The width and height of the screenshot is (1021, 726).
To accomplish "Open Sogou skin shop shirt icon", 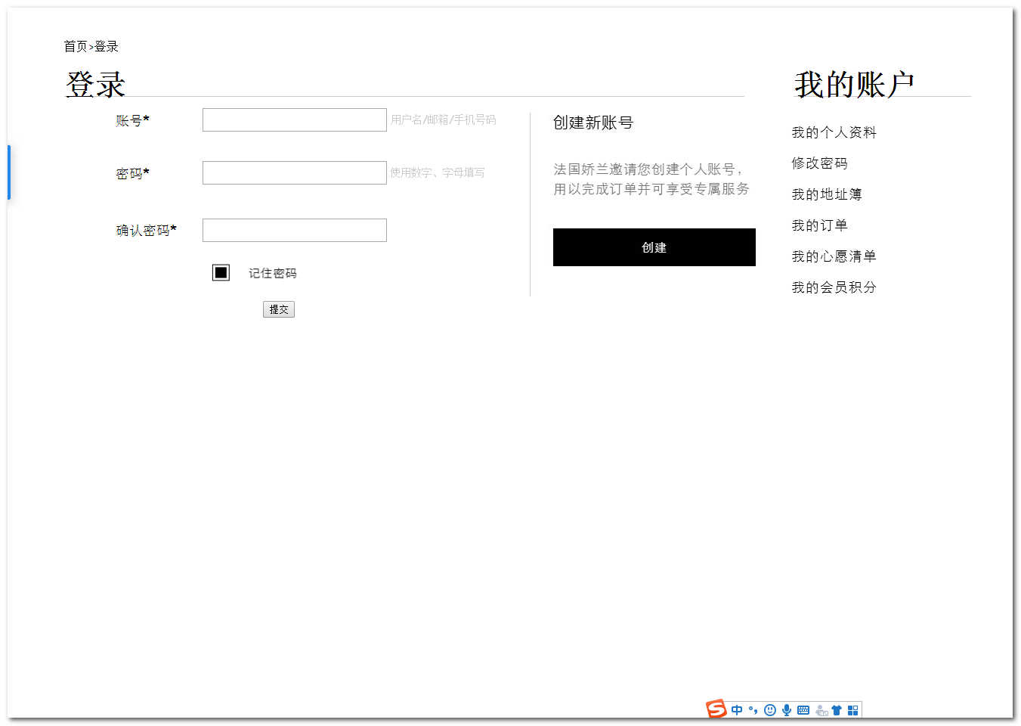I will point(837,710).
